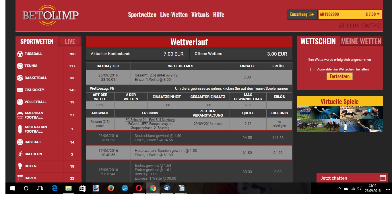
Task: Click the Darts sport icon
Action: 20,178
